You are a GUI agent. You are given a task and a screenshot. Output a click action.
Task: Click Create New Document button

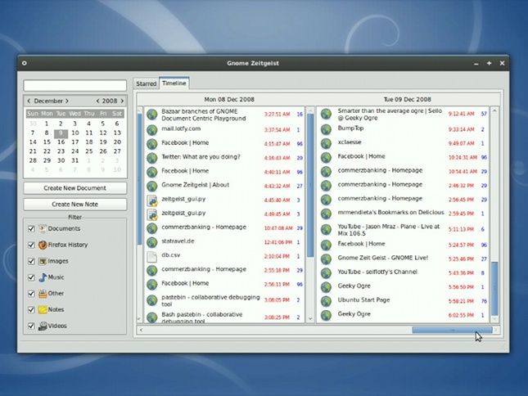[x=75, y=188]
